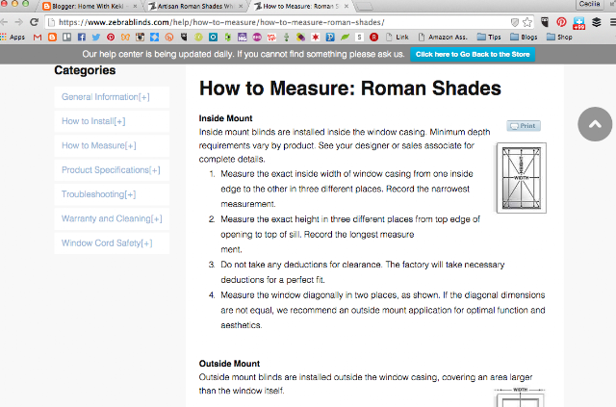Screen dimensions: 616x407
Task: Open a new tab
Action: pyautogui.click(x=365, y=7)
